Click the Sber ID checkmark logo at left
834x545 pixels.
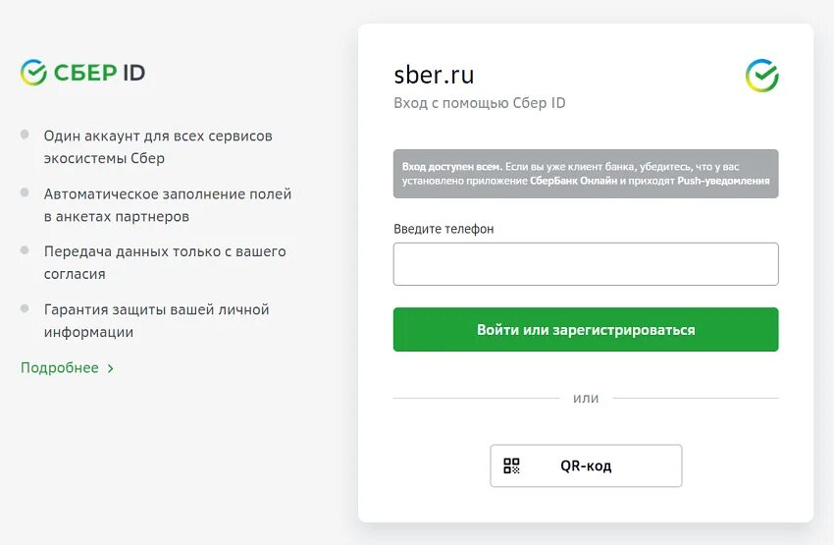[x=33, y=73]
